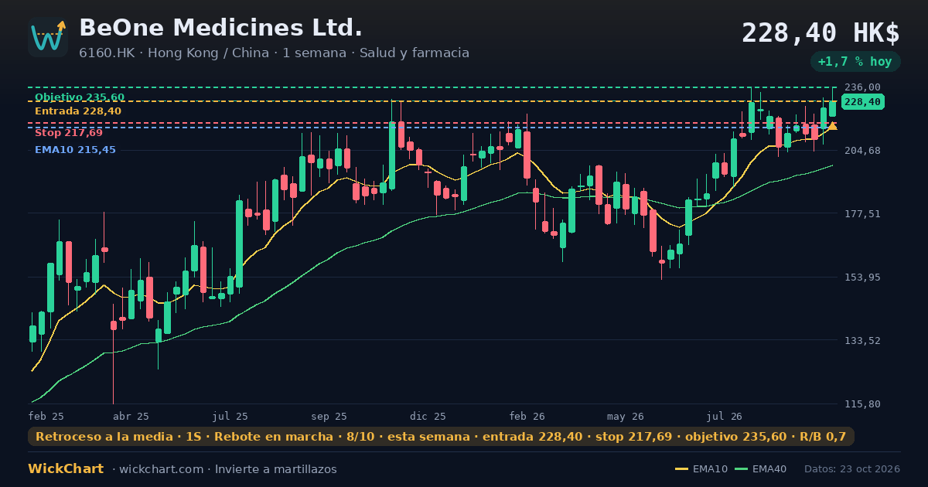Click the Retroceso a la media summary banner
Viewport: 928px width, 487px height.
point(441,437)
